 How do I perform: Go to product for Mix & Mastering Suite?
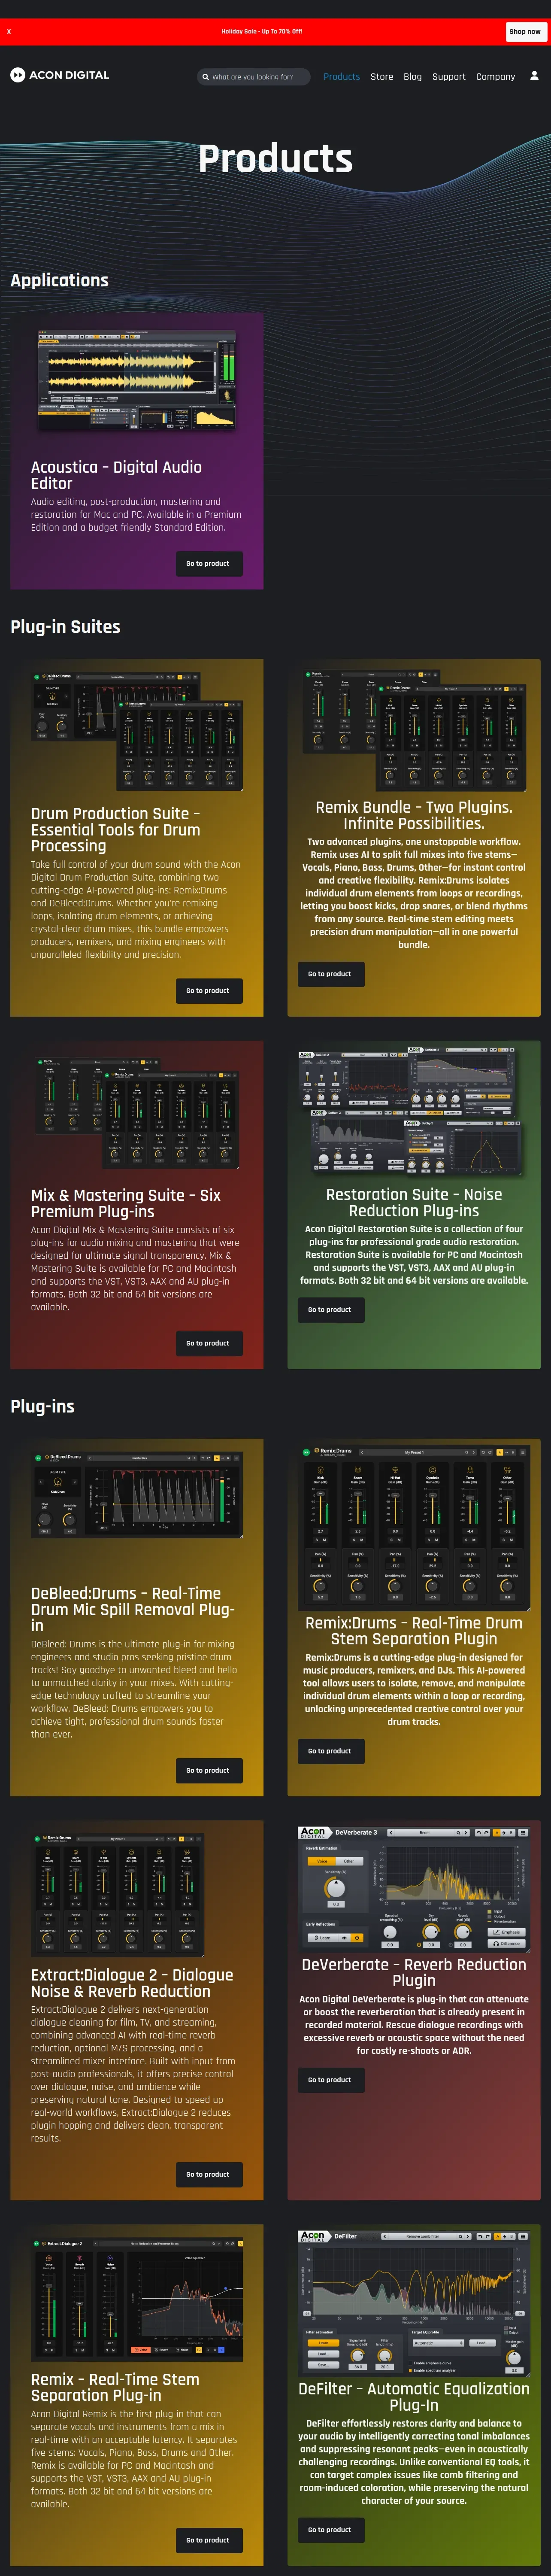pos(208,1343)
